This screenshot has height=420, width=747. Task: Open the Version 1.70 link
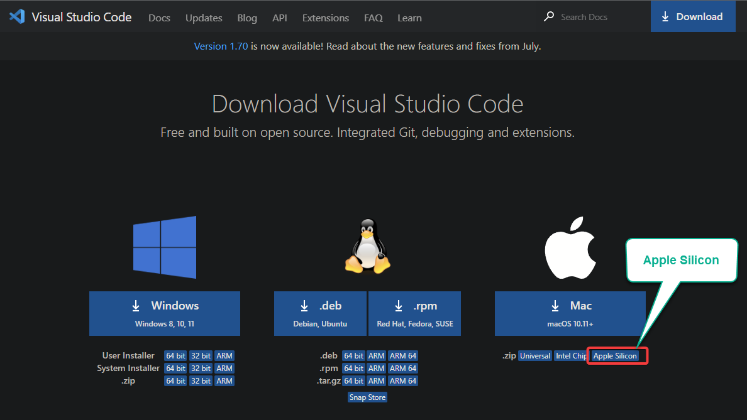tap(221, 46)
